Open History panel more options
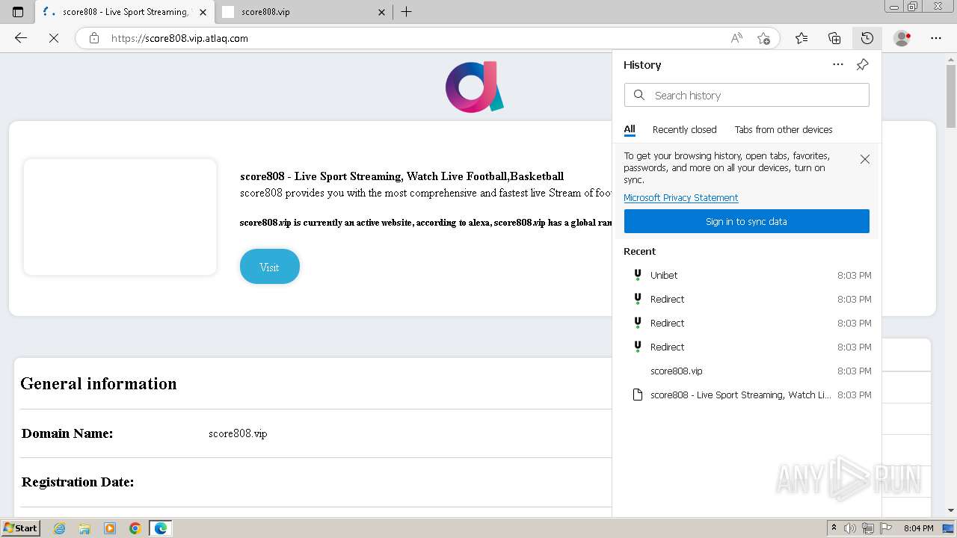957x538 pixels. pyautogui.click(x=838, y=65)
